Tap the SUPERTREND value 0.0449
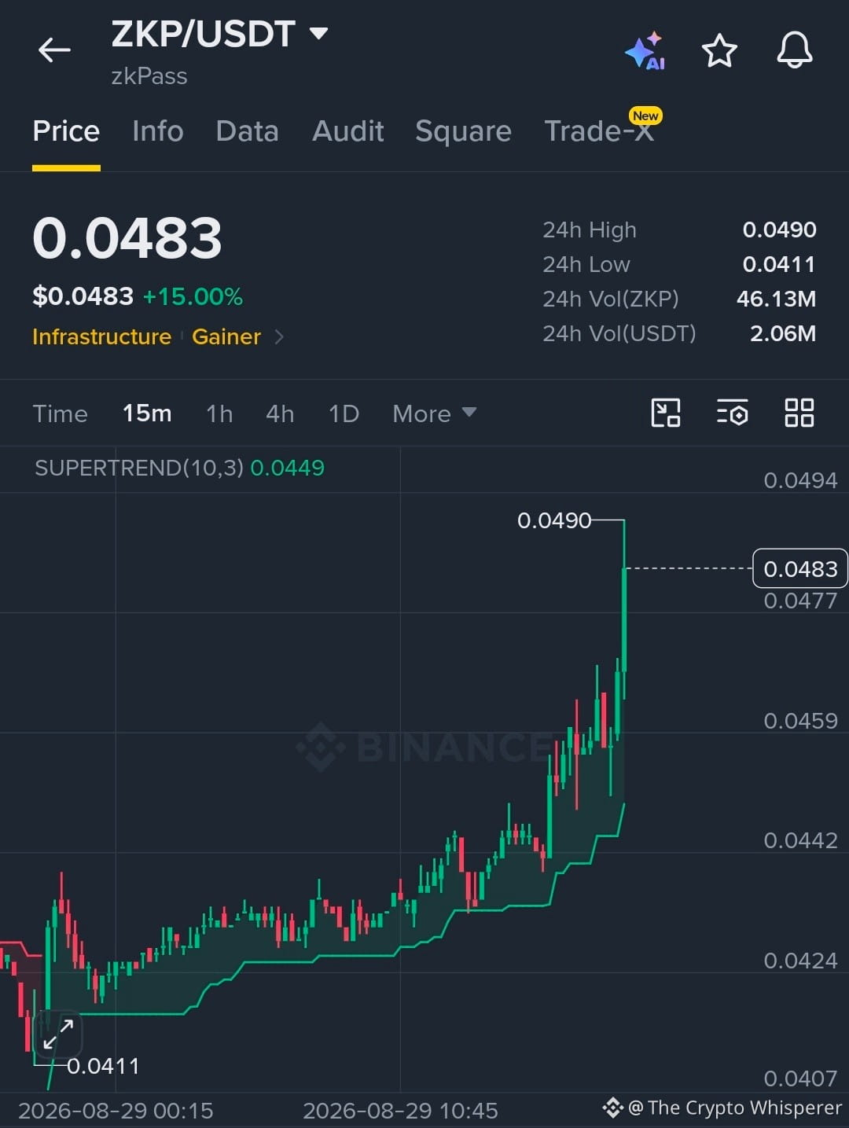 pos(287,468)
